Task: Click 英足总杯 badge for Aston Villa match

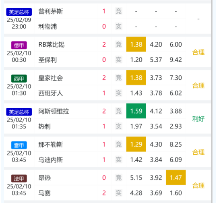Action: coord(19,112)
